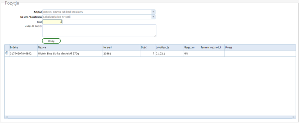Screen dimensions: 299x123
Task: Select serial number cell 20381
Action: point(121,53)
